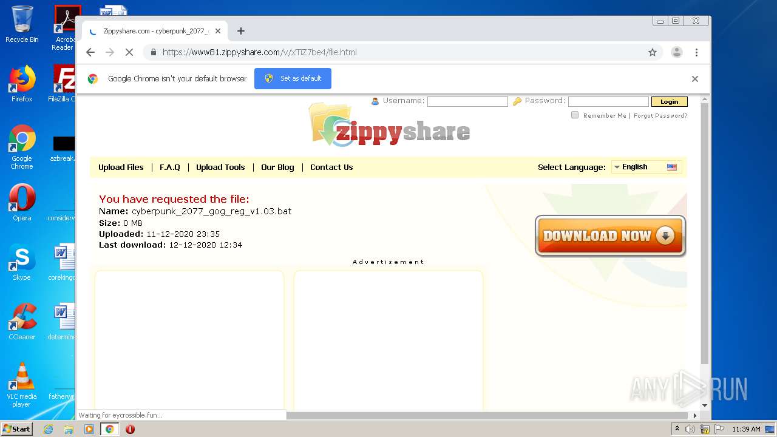The height and width of the screenshot is (437, 777).
Task: Open the Windows Start menu
Action: (17, 429)
